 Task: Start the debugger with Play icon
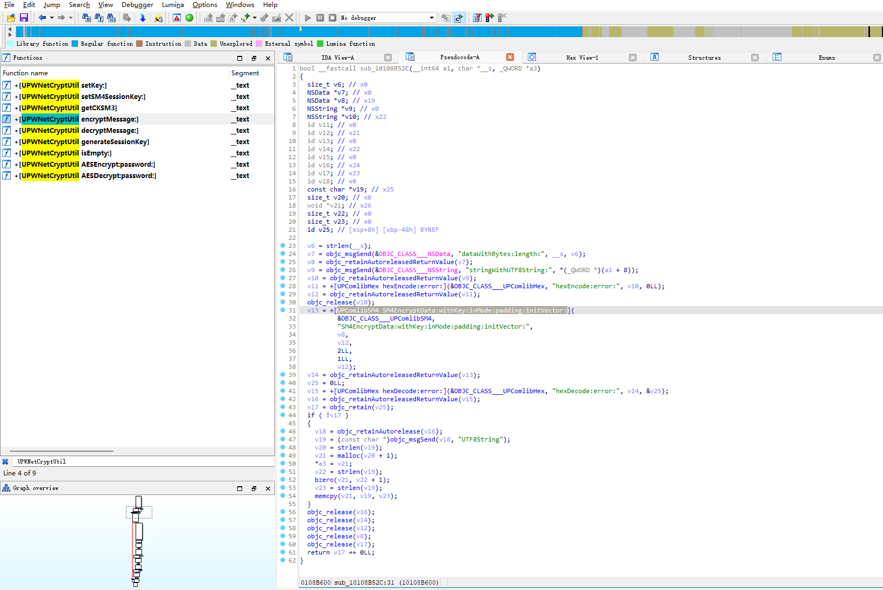(308, 18)
